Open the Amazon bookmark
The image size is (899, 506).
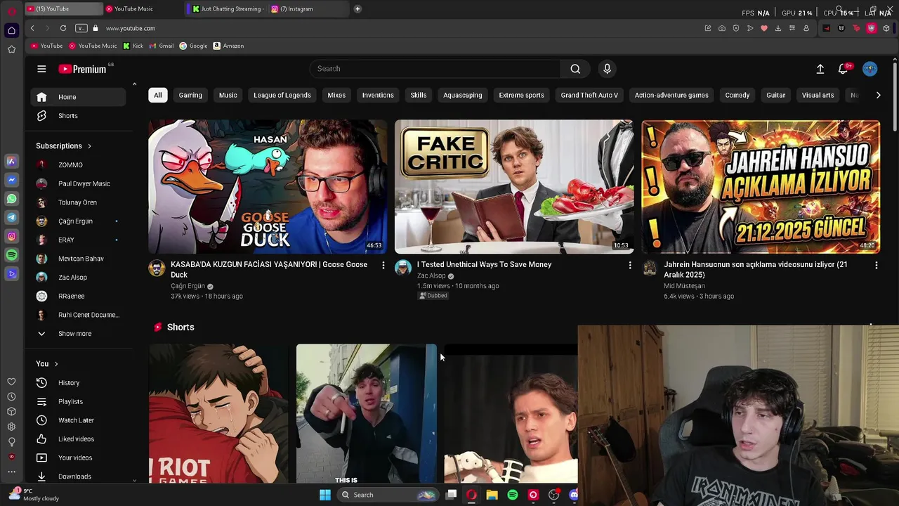(228, 46)
